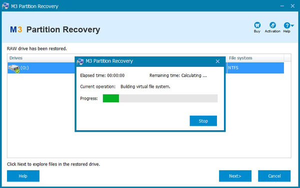Open the Buy shopping cart icon
Image resolution: width=300 pixels, height=188 pixels.
click(257, 25)
